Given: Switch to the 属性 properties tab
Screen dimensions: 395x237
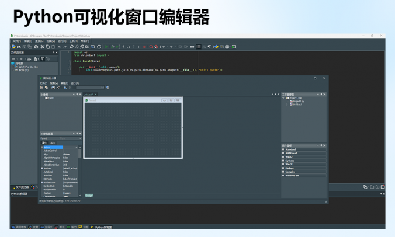Looking at the screenshot, I should click(x=44, y=143).
